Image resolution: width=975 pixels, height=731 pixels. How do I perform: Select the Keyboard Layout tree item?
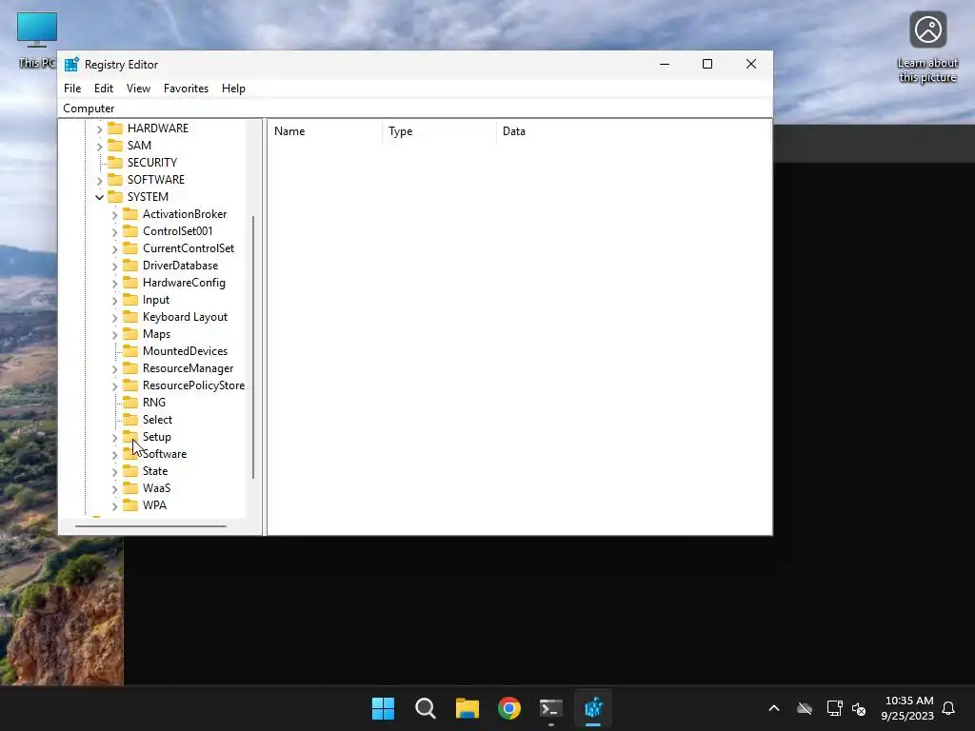[186, 316]
